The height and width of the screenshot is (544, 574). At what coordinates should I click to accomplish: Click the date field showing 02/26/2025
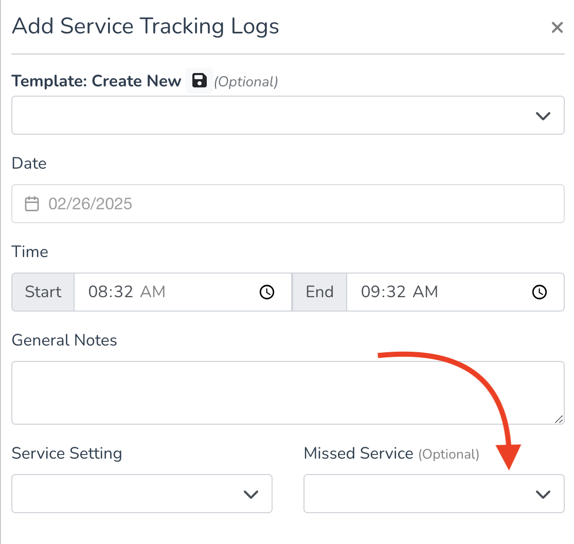[288, 204]
